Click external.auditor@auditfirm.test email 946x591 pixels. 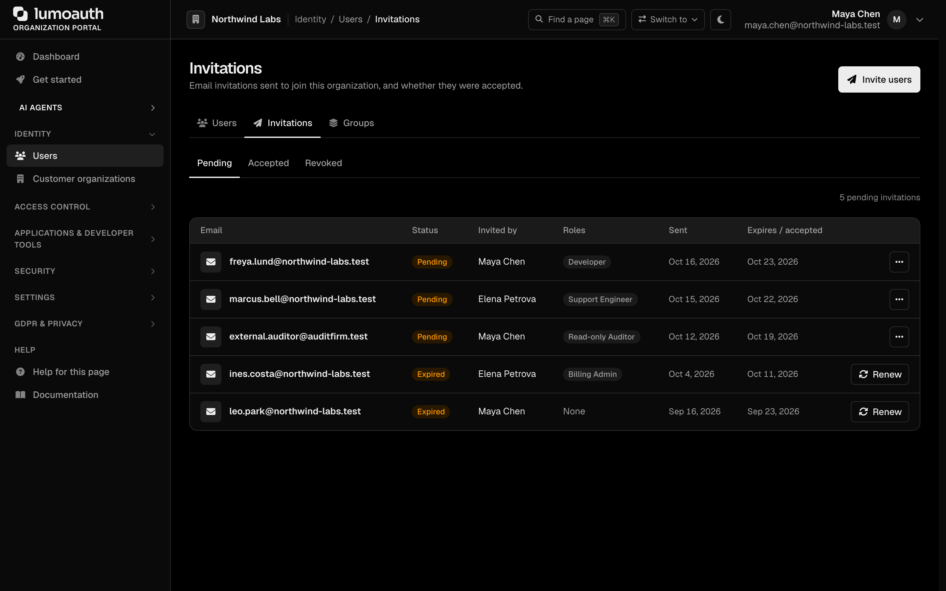click(298, 337)
